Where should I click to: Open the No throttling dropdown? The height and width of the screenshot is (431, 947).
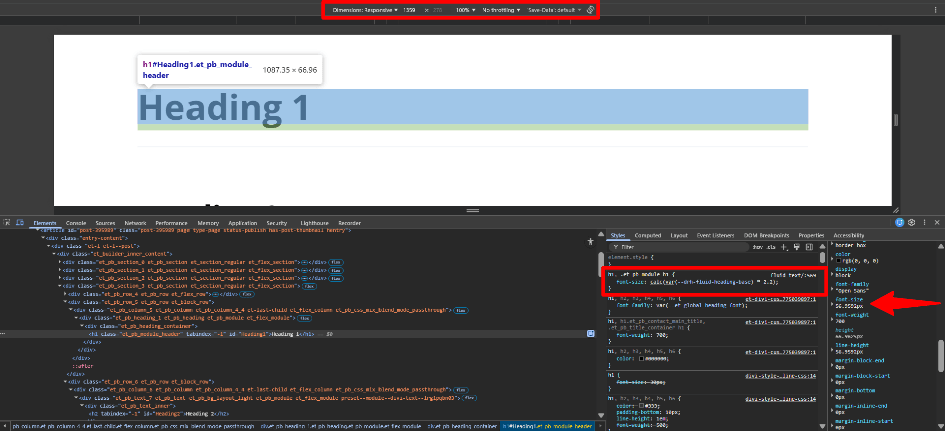point(501,10)
